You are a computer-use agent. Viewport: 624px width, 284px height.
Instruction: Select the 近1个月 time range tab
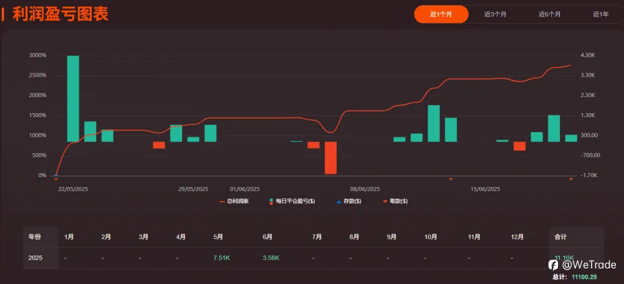[x=441, y=14]
